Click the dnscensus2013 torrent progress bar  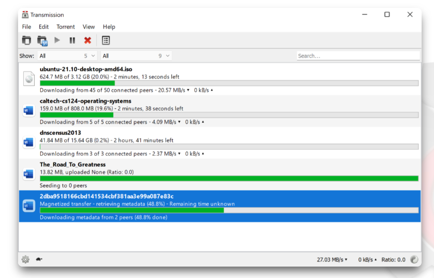tap(229, 147)
